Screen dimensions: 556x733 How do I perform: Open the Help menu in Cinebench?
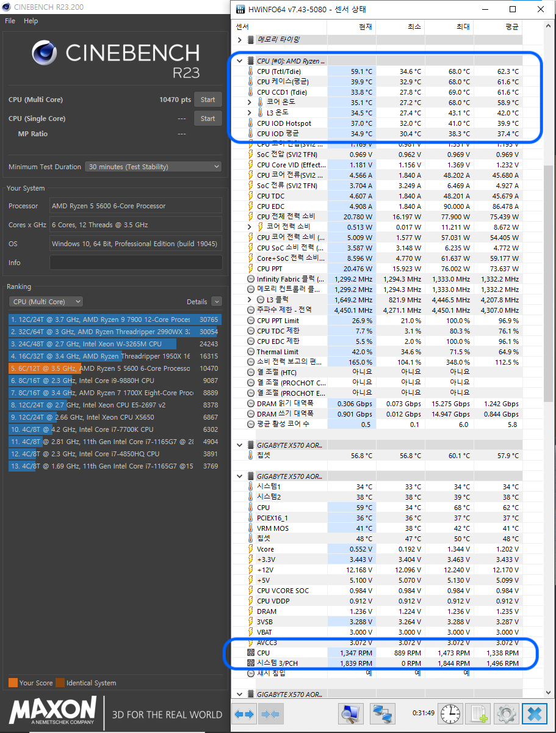click(31, 21)
